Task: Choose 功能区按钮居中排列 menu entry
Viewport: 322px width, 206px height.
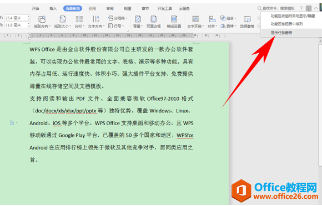Action: (x=291, y=24)
